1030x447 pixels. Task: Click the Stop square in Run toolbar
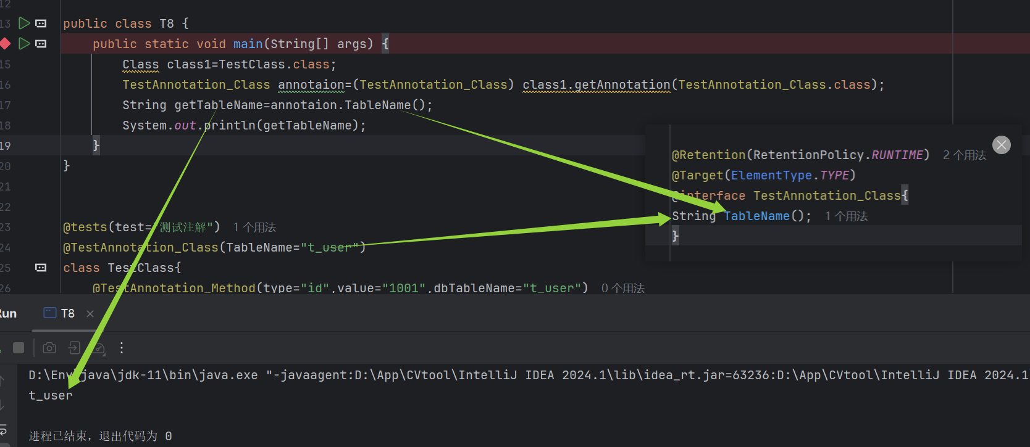[19, 348]
